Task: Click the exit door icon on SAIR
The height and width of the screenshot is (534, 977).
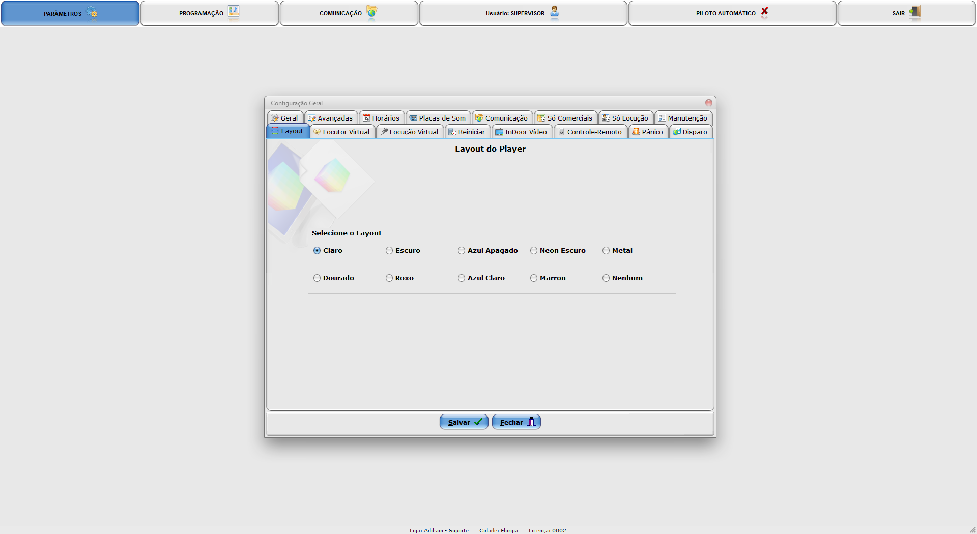Action: pos(915,11)
